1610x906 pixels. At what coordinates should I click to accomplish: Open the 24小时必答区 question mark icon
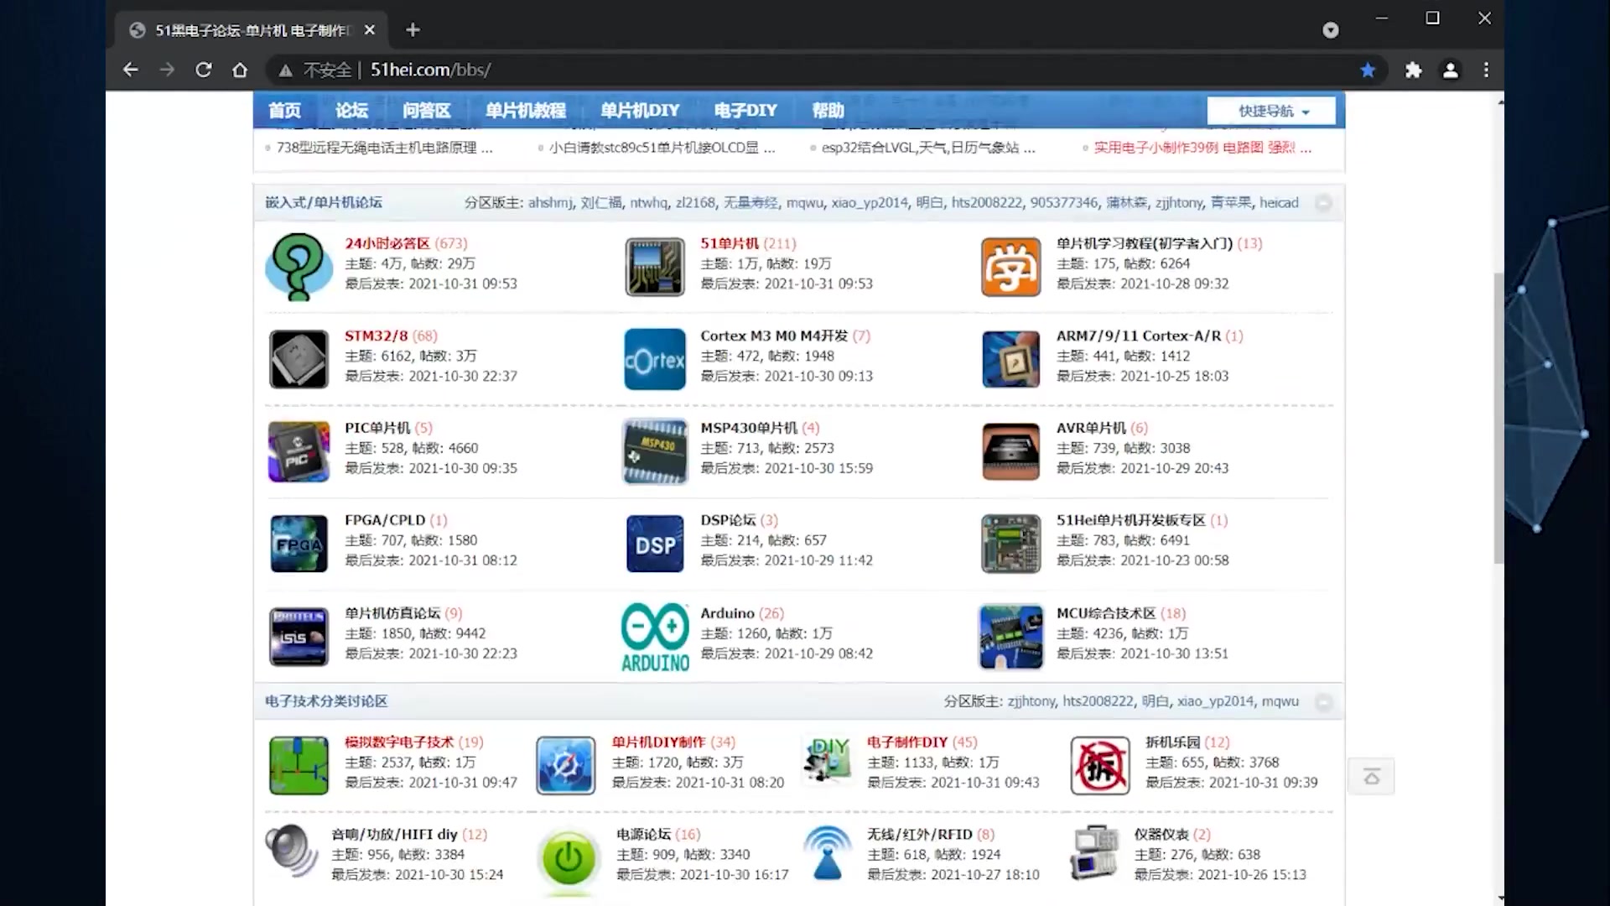(x=299, y=267)
